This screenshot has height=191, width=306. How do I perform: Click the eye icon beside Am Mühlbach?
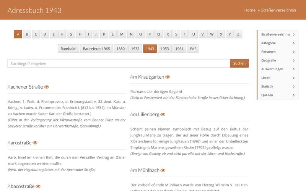(x=163, y=170)
